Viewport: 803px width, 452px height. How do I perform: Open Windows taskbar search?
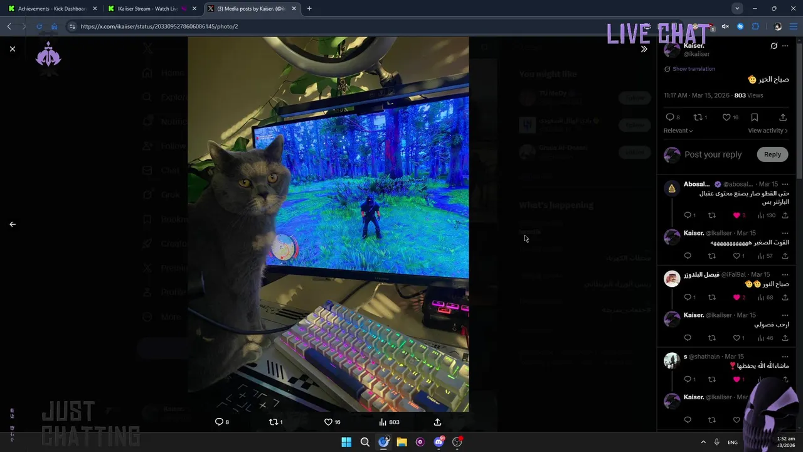pyautogui.click(x=365, y=442)
